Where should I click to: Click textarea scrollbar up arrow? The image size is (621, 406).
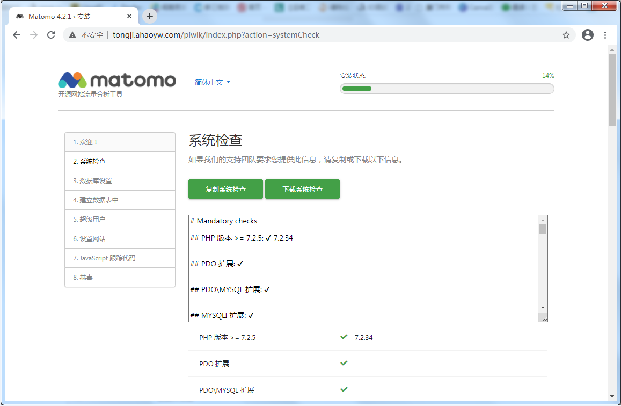[543, 220]
